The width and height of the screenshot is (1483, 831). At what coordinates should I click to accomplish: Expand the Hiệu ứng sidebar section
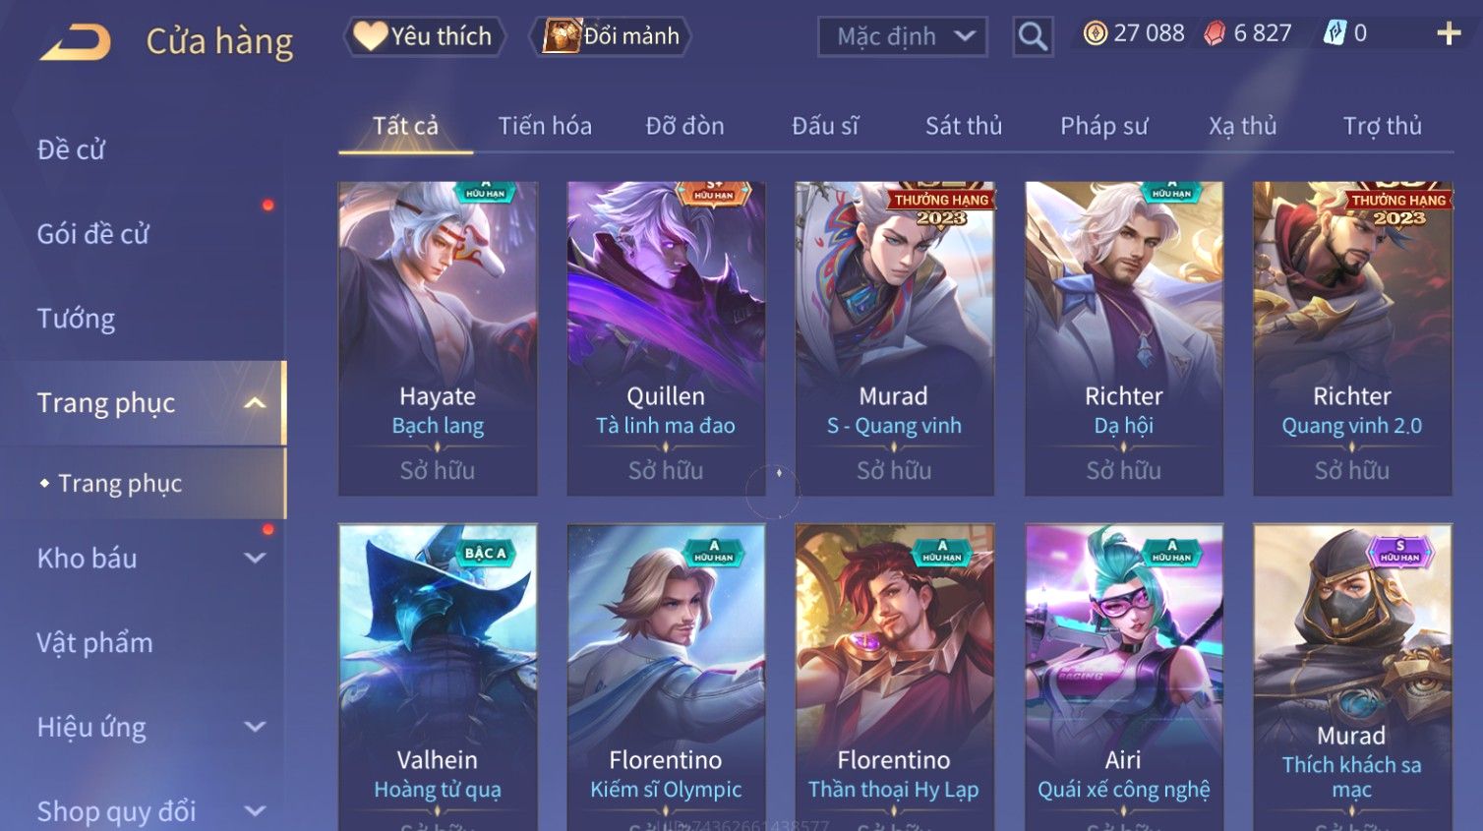click(255, 728)
